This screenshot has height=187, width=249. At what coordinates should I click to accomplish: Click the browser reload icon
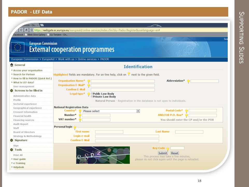coord(21,30)
